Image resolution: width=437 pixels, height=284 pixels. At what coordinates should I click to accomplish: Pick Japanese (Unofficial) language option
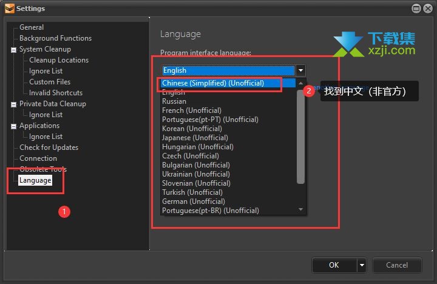tap(195, 138)
